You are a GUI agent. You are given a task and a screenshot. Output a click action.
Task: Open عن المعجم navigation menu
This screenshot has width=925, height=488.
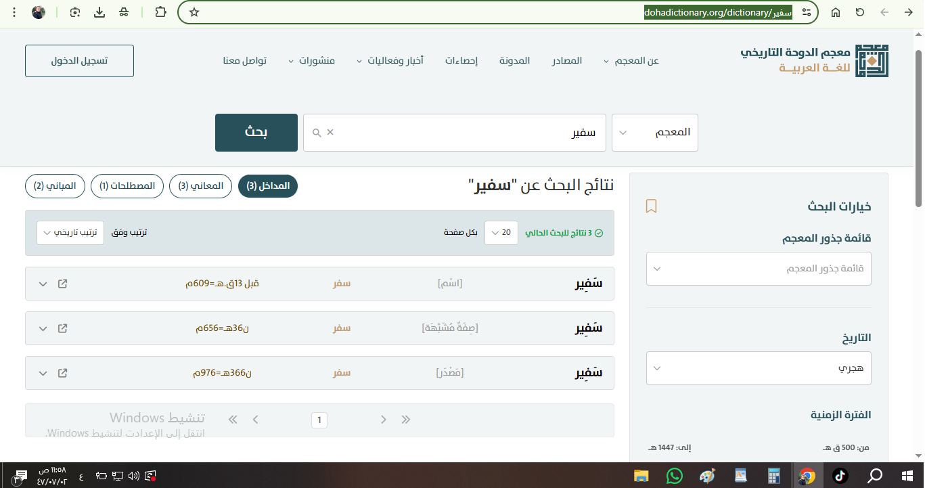coord(631,61)
